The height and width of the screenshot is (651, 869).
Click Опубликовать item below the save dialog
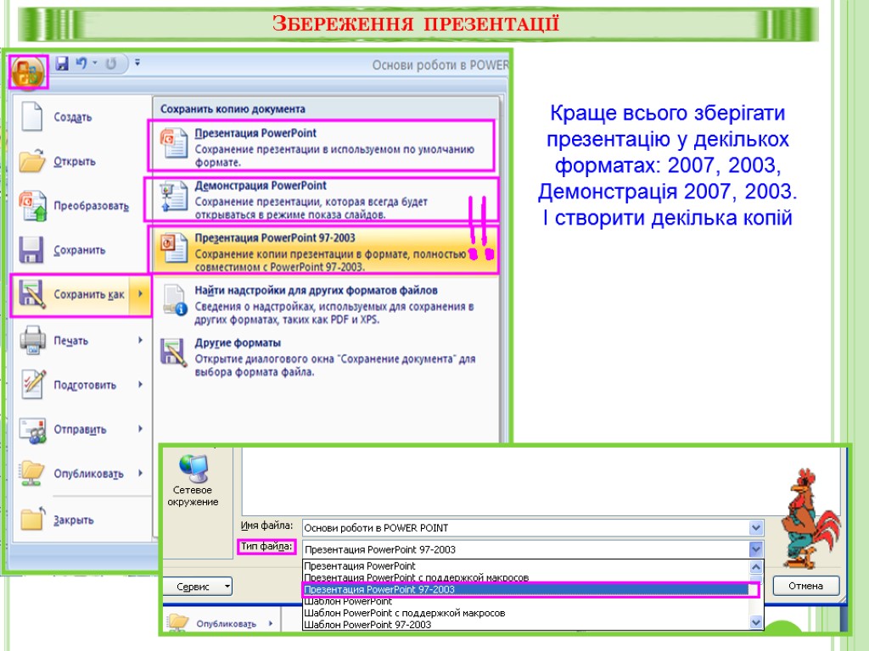click(226, 624)
